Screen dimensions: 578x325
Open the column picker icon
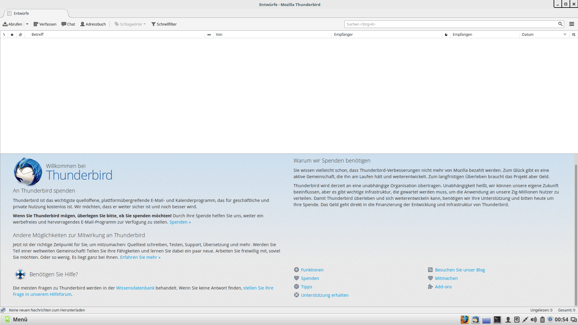(x=573, y=35)
